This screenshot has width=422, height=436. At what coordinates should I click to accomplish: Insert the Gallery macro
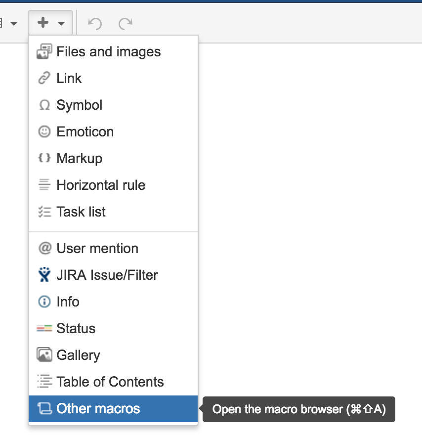[x=113, y=355]
